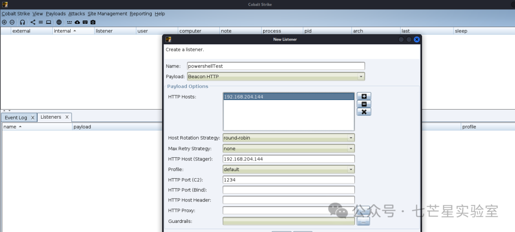This screenshot has height=232, width=515.
Task: Sort sessions by sleep column
Action: pyautogui.click(x=484, y=31)
